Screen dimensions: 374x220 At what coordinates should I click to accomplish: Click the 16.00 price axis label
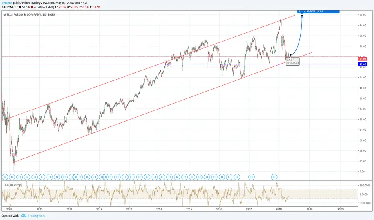[362, 151]
